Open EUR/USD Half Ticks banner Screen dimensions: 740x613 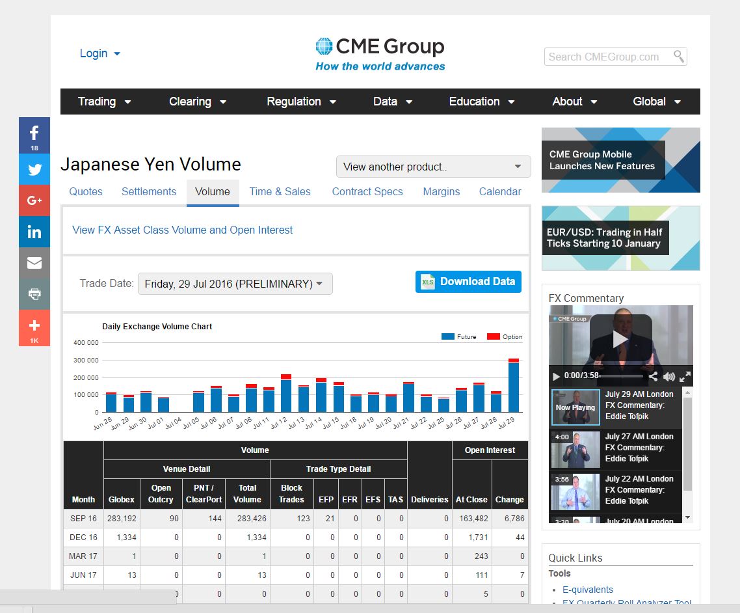click(x=620, y=238)
